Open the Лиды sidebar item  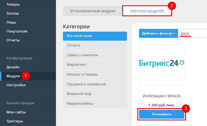pos(11,22)
